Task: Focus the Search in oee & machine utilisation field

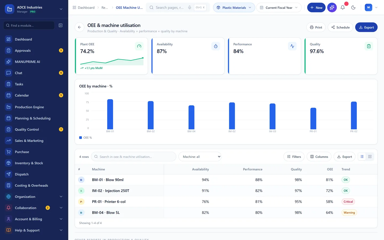Action: click(133, 157)
